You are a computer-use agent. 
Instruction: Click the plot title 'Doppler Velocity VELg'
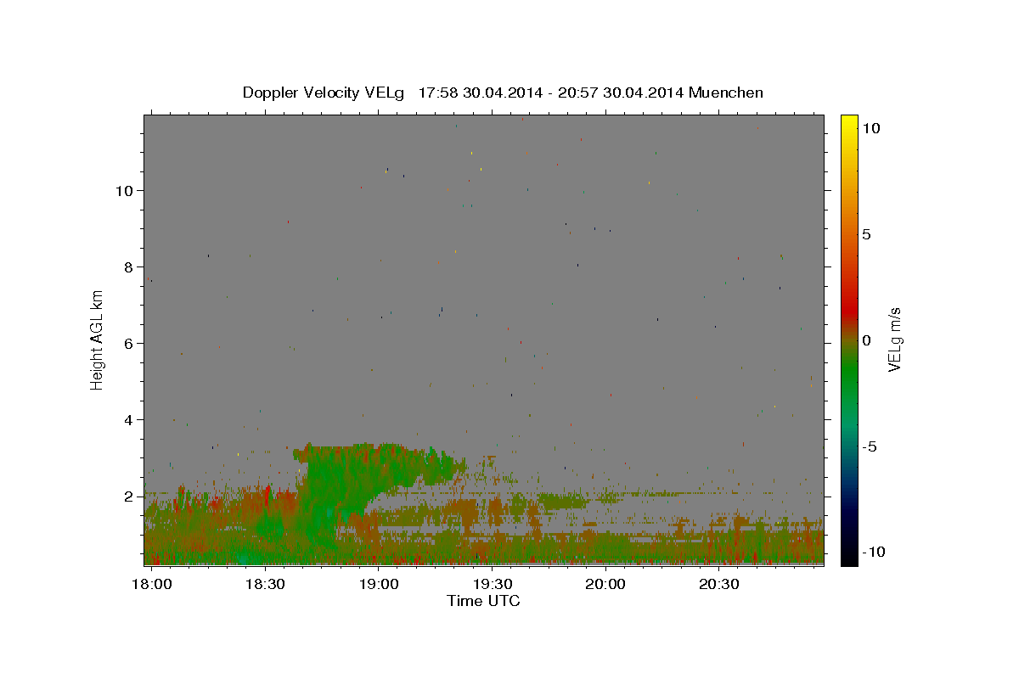tap(323, 93)
